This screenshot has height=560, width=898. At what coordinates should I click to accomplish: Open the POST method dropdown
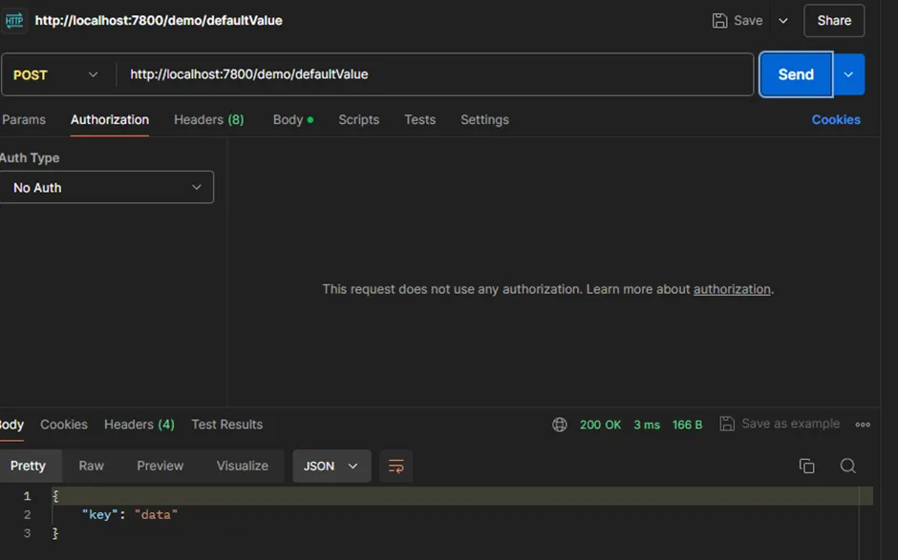click(x=55, y=75)
